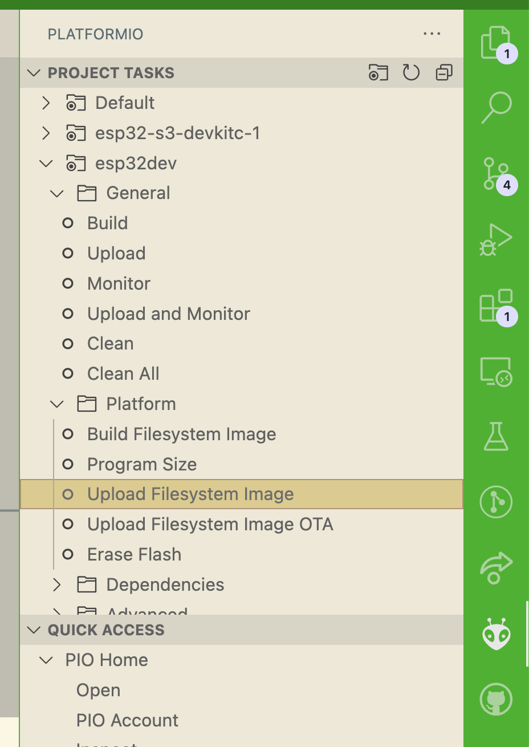Open the Live Share arrow icon
Viewport: 529px width, 747px height.
click(x=496, y=568)
